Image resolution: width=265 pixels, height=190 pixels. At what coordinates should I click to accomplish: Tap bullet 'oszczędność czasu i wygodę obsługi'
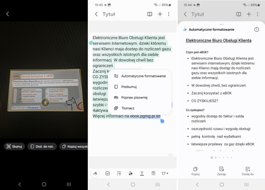pos(221,129)
